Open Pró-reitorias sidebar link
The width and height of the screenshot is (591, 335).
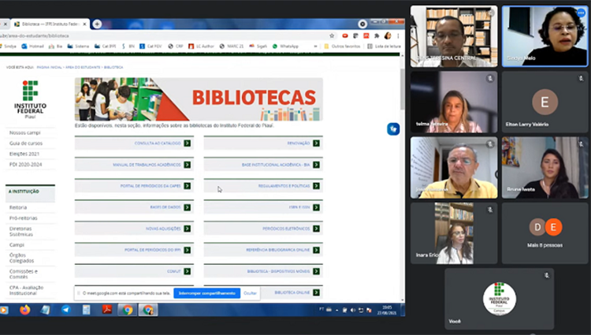click(24, 218)
